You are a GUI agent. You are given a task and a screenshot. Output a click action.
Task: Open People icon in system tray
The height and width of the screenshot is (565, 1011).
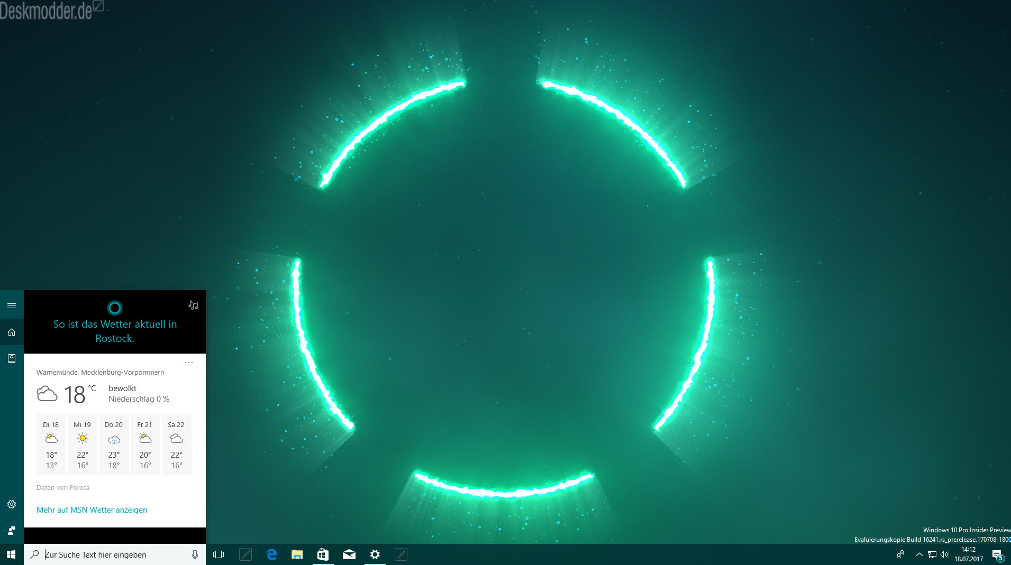pyautogui.click(x=900, y=554)
